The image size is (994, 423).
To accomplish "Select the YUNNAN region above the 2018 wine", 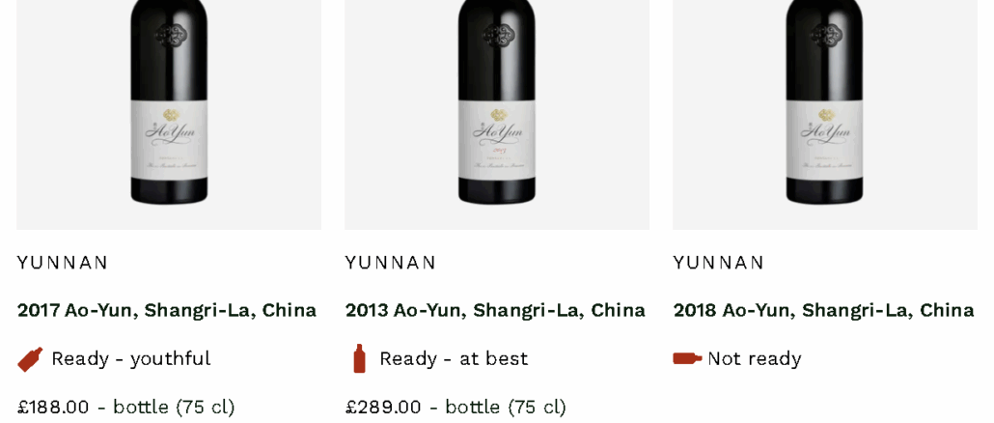I will [718, 263].
